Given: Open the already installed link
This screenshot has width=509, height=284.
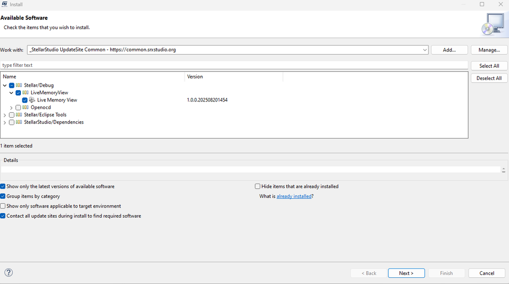Looking at the screenshot, I should point(294,196).
